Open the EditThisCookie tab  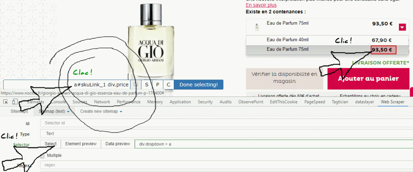(283, 102)
